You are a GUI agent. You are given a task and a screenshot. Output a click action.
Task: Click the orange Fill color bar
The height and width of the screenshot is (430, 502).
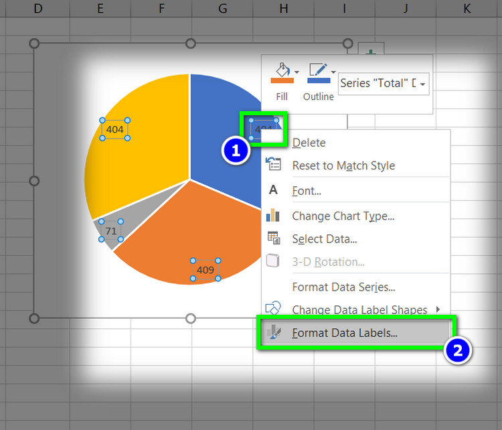click(282, 80)
